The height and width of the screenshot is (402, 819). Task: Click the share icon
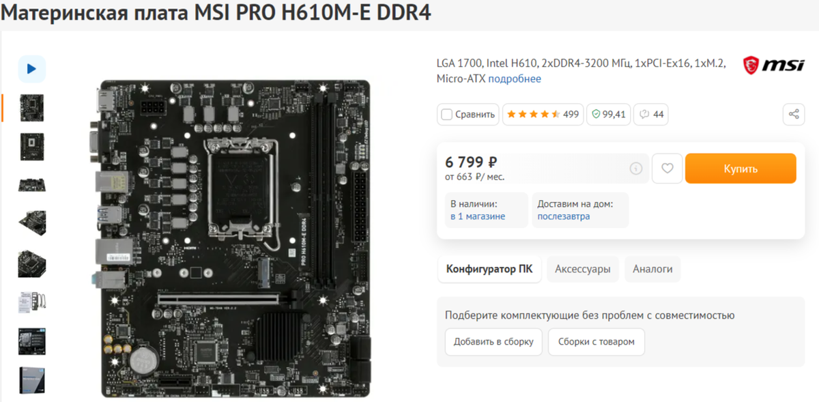click(794, 114)
